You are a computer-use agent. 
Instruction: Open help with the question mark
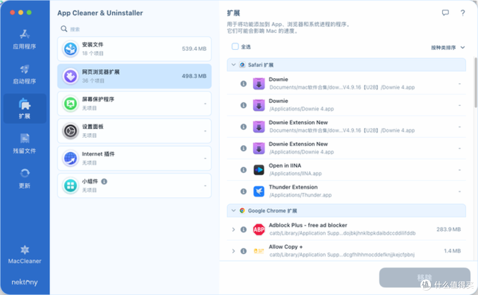[463, 13]
